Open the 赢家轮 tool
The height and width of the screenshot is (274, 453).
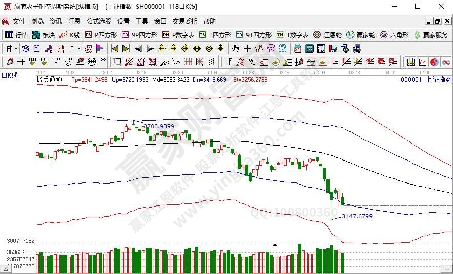coord(361,35)
